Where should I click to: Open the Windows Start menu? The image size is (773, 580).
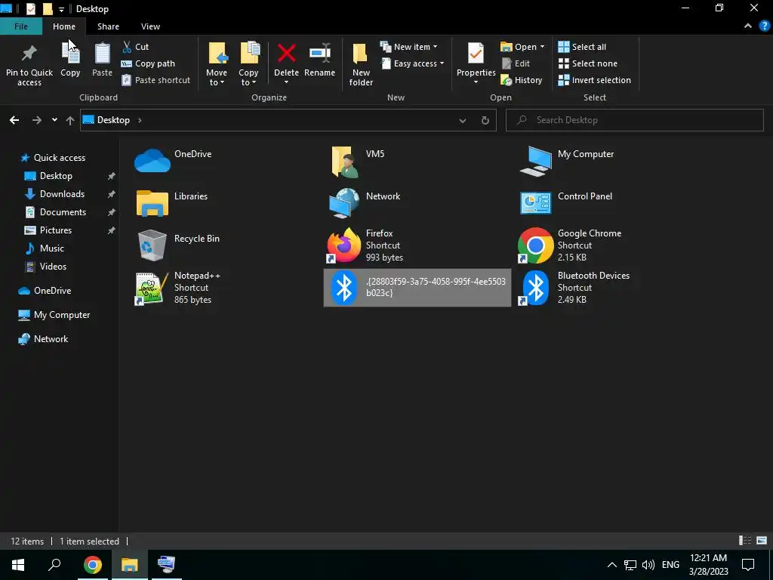point(18,565)
